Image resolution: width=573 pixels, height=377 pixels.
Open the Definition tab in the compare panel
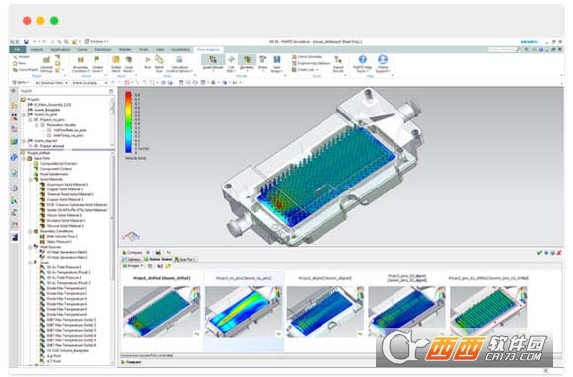(x=132, y=259)
